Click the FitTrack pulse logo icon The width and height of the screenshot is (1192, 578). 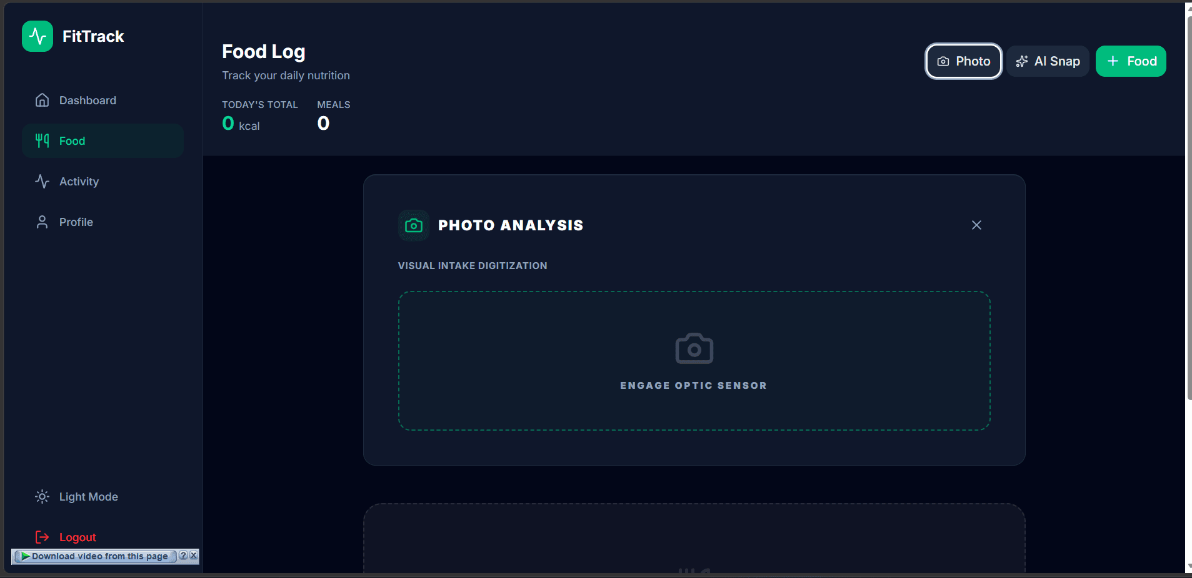coord(38,36)
